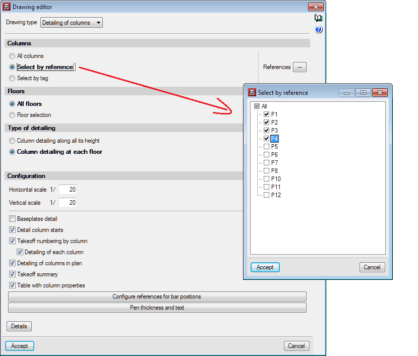Click the blue question mark help icon

click(x=318, y=30)
